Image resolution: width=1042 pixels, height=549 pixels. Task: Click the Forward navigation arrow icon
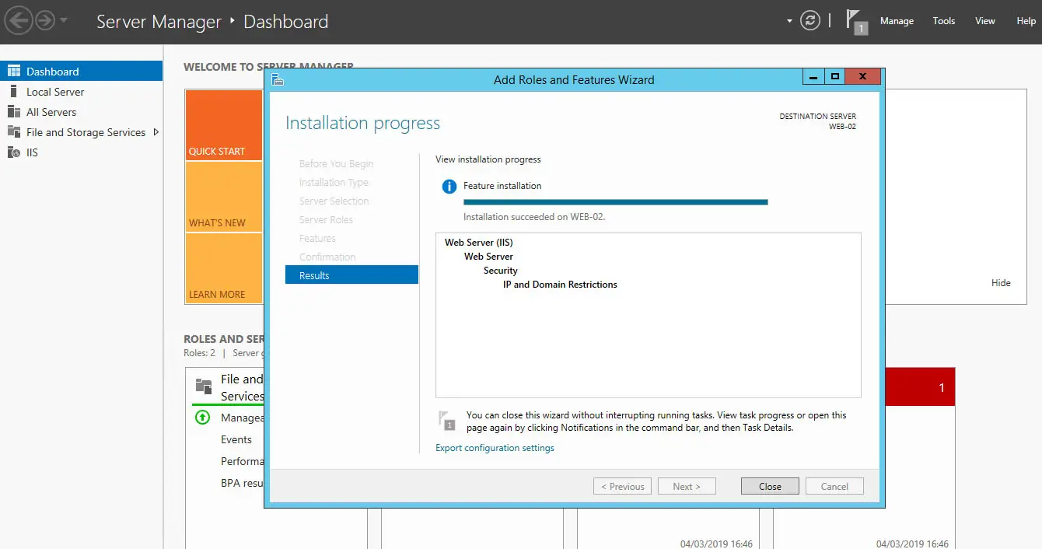[x=45, y=21]
